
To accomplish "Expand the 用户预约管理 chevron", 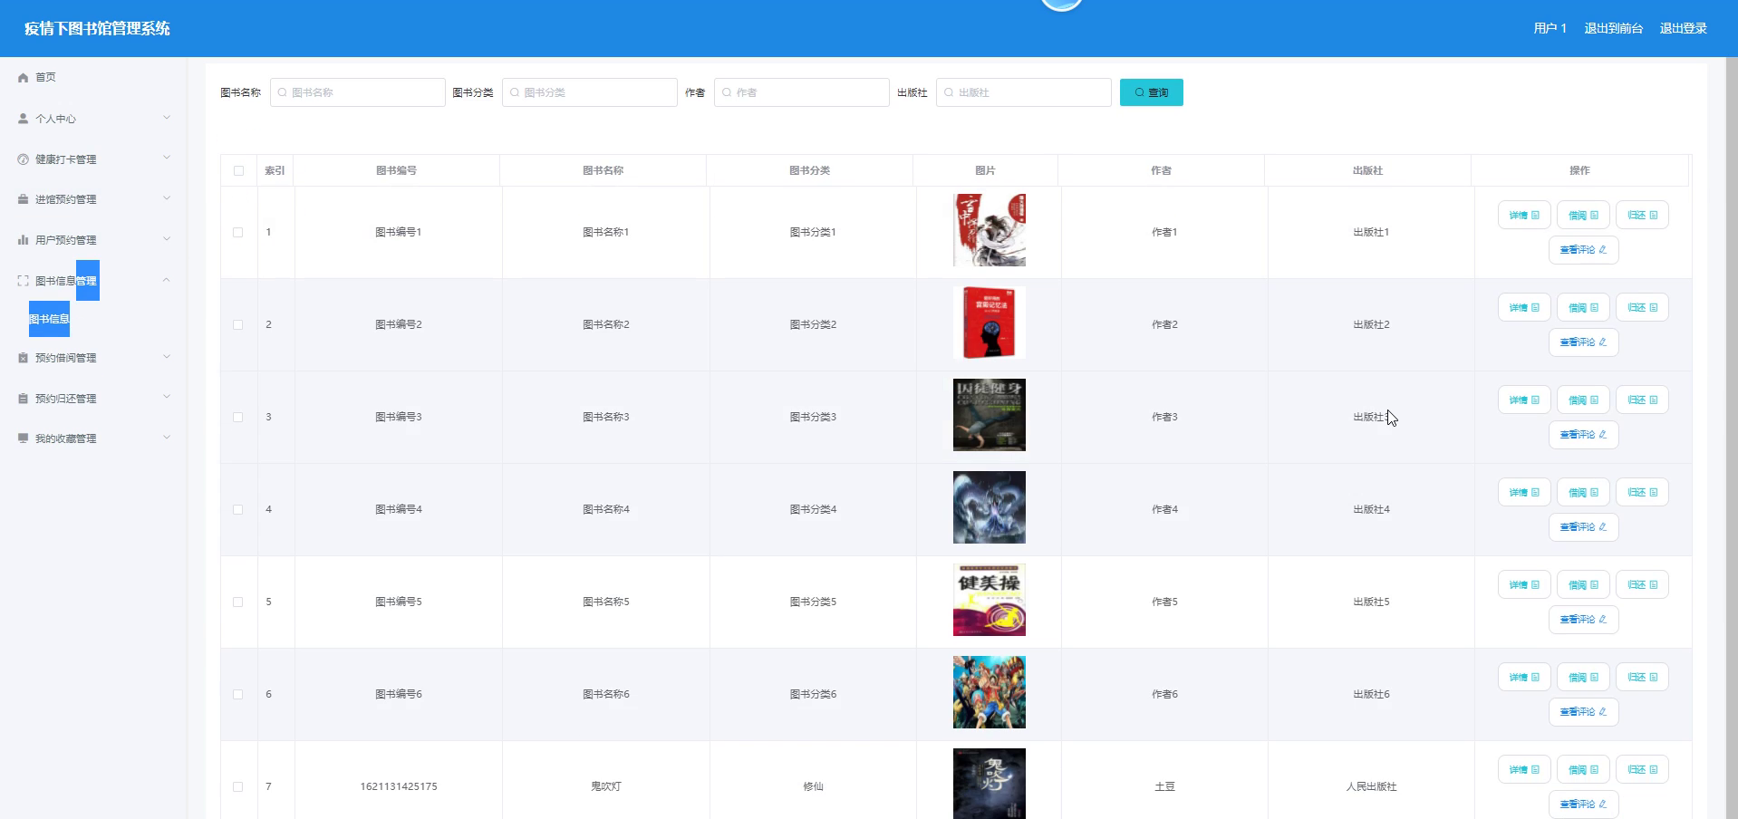I will pos(166,239).
